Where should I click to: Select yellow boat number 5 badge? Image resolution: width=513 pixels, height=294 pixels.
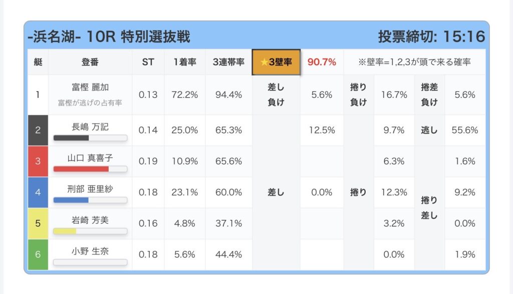[38, 223]
